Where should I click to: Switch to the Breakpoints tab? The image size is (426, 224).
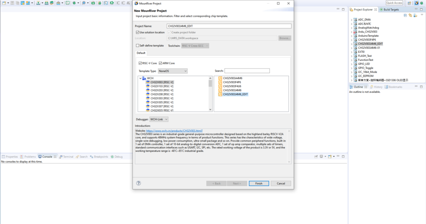point(99,157)
